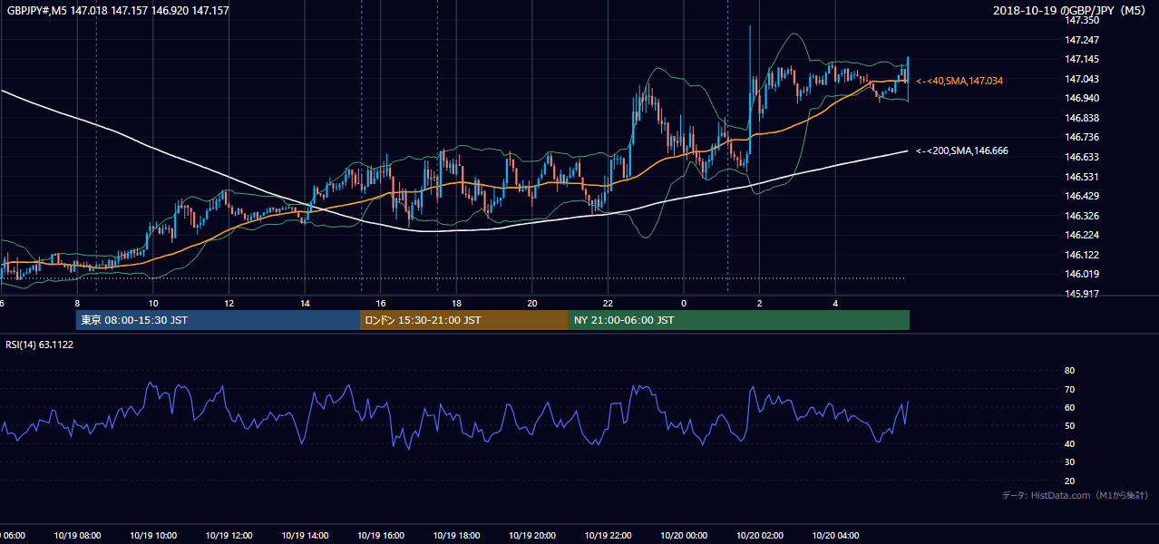Select the '10/19 10:00' date label
The height and width of the screenshot is (544, 1159).
[153, 536]
